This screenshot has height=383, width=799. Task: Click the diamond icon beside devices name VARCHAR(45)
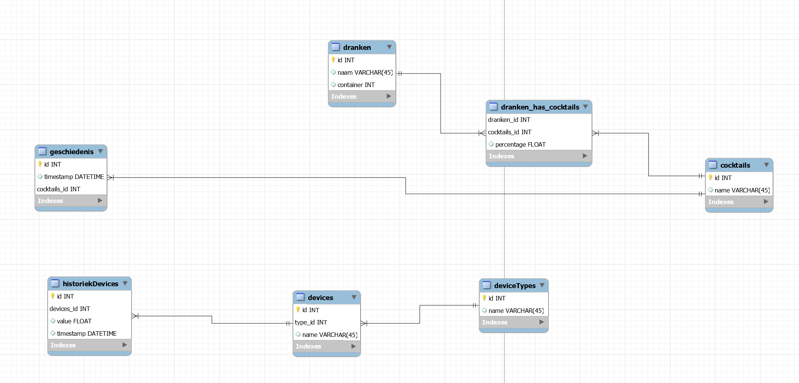click(x=298, y=334)
